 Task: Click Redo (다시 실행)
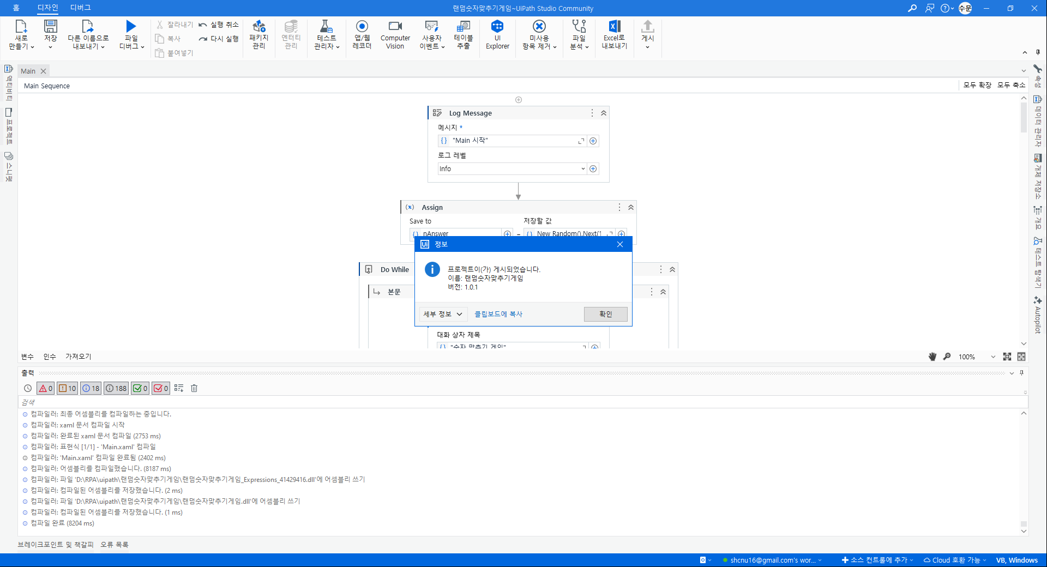(219, 39)
